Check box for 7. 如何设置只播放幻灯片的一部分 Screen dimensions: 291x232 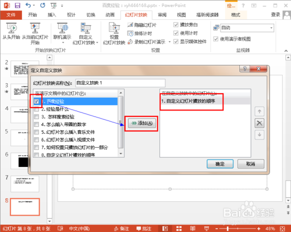point(36,148)
